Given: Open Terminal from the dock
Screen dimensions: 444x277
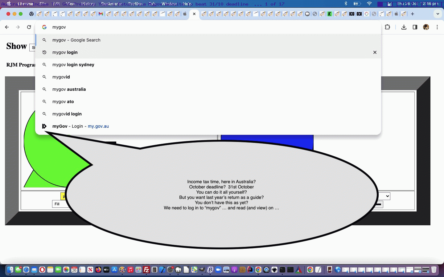Looking at the screenshot, I should pos(282,270).
